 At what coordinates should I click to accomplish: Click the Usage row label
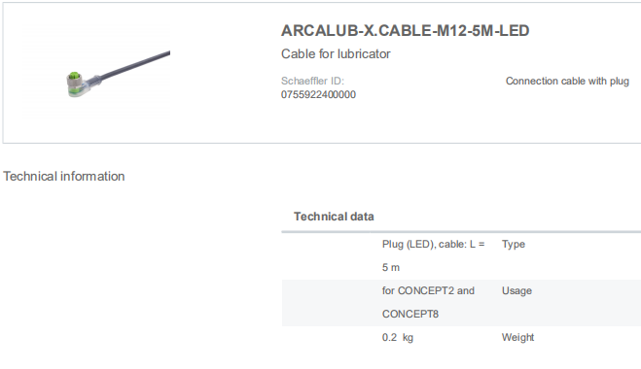(516, 290)
